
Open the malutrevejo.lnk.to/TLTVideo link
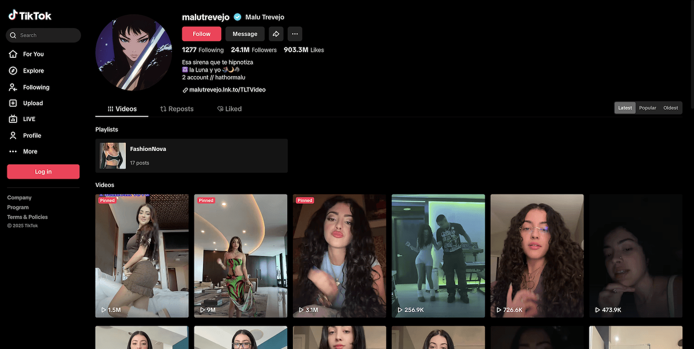pos(227,90)
